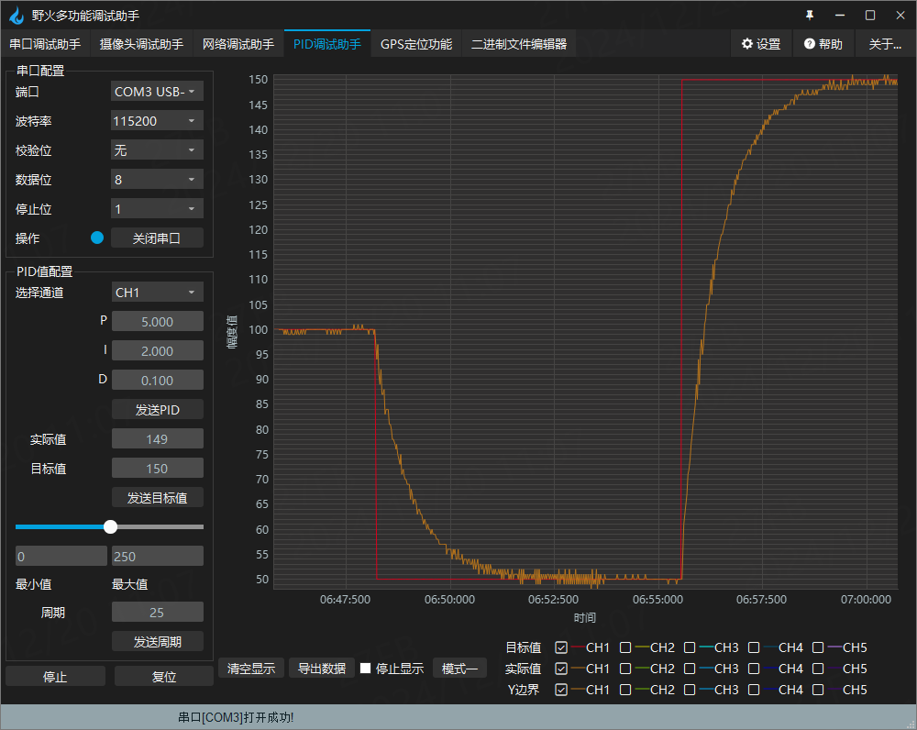Enable target value CH3 checkbox
Screen dimensions: 917x730
coord(690,647)
